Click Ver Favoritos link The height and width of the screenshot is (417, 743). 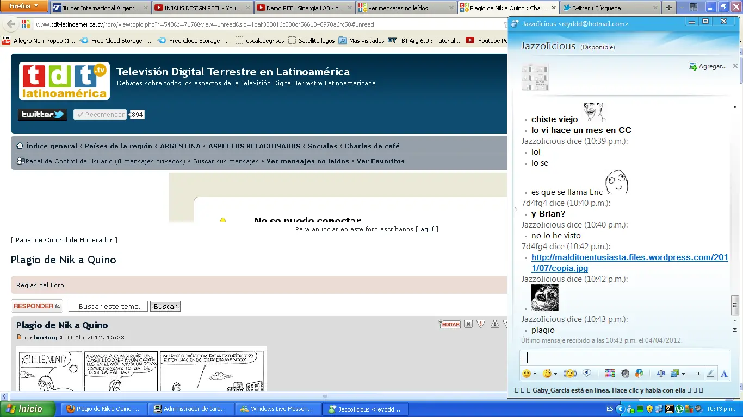[x=381, y=161]
